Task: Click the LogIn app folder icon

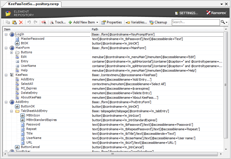Action: click(x=12, y=34)
